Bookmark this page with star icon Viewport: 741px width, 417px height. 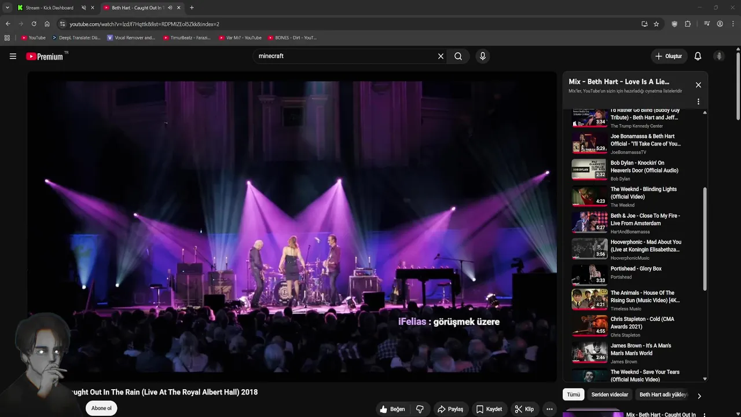pyautogui.click(x=656, y=24)
